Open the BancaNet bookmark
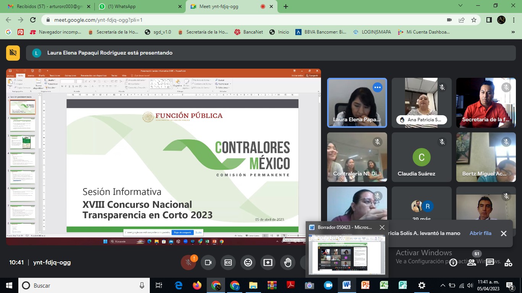The width and height of the screenshot is (522, 293). [249, 32]
